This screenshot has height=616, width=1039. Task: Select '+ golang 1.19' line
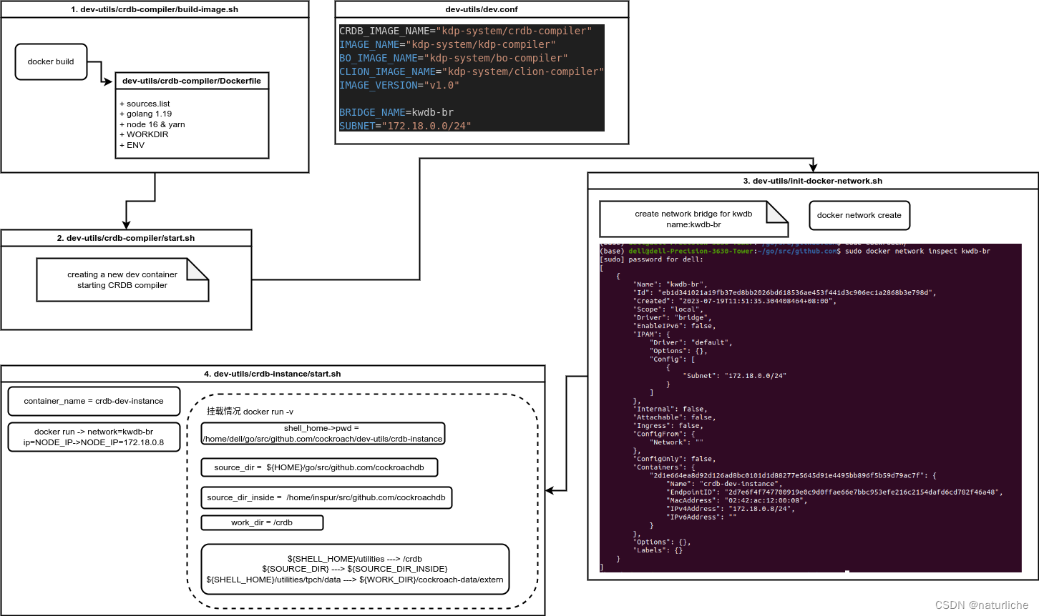pyautogui.click(x=146, y=114)
